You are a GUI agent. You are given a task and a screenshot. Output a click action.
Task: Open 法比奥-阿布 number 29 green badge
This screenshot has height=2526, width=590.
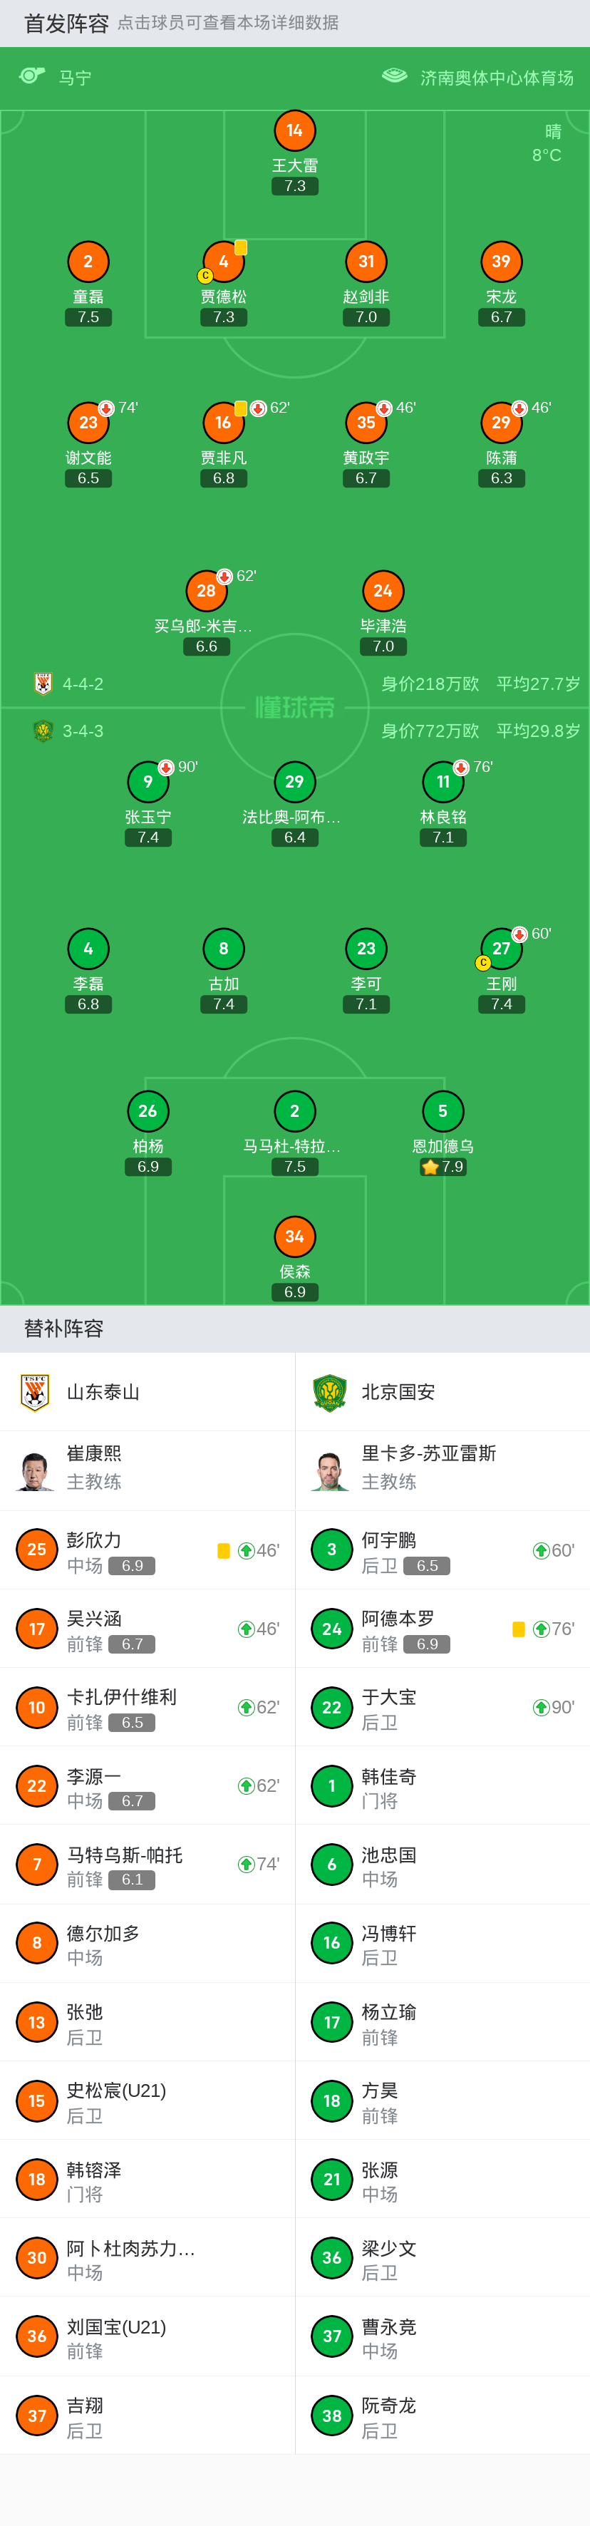pyautogui.click(x=294, y=781)
